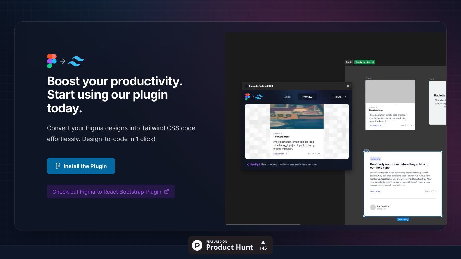Click the Product Hunt P logo
The height and width of the screenshot is (259, 461).
coord(197,245)
